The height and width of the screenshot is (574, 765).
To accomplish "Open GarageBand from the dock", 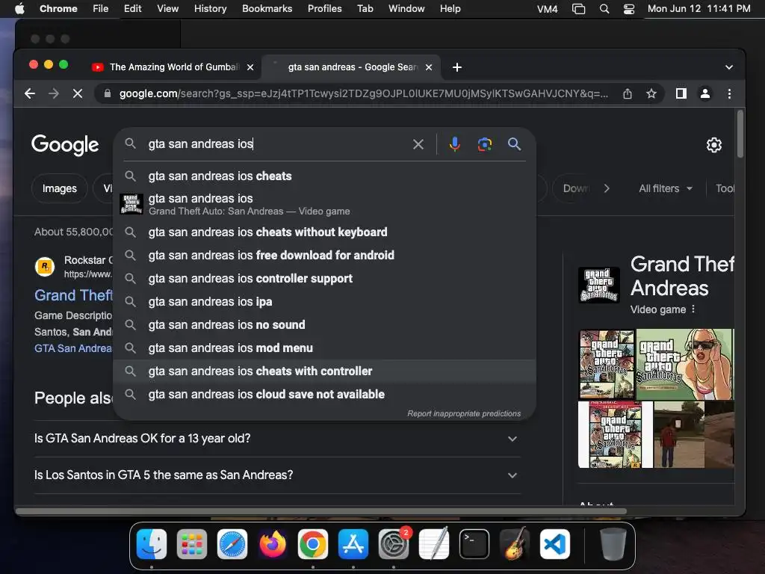I will (515, 544).
